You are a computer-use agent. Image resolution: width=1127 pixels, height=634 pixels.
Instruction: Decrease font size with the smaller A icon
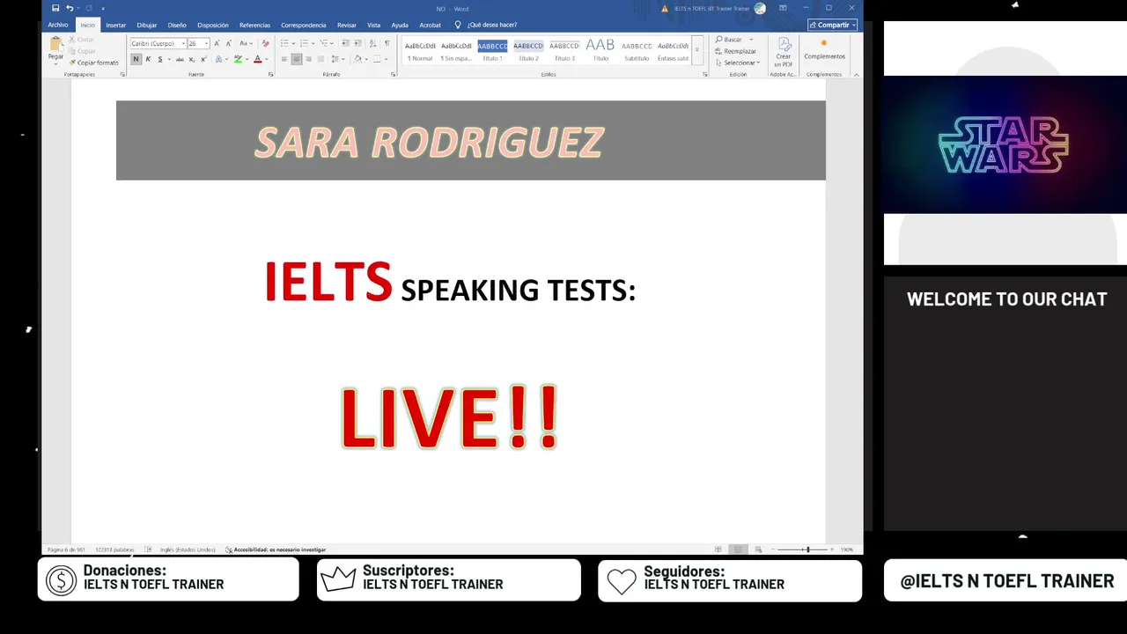coord(229,43)
